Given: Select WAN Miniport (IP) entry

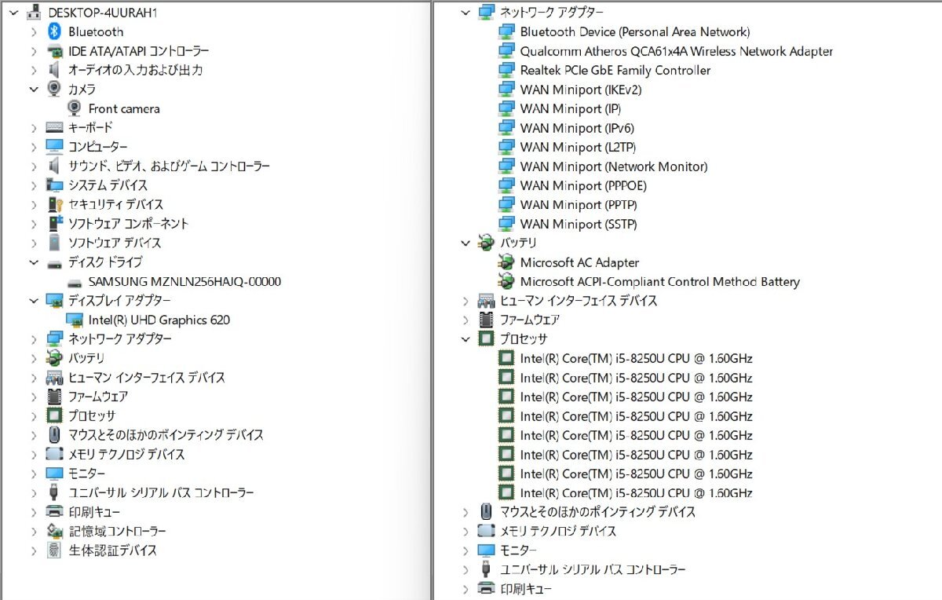Looking at the screenshot, I should pos(571,108).
